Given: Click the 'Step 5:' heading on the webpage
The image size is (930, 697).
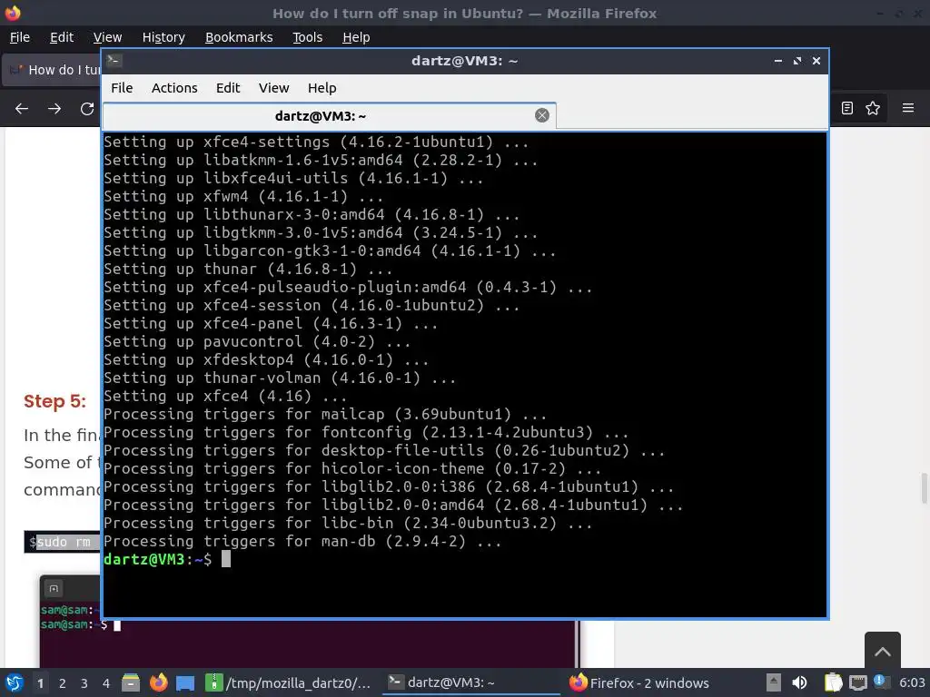Looking at the screenshot, I should pos(54,401).
